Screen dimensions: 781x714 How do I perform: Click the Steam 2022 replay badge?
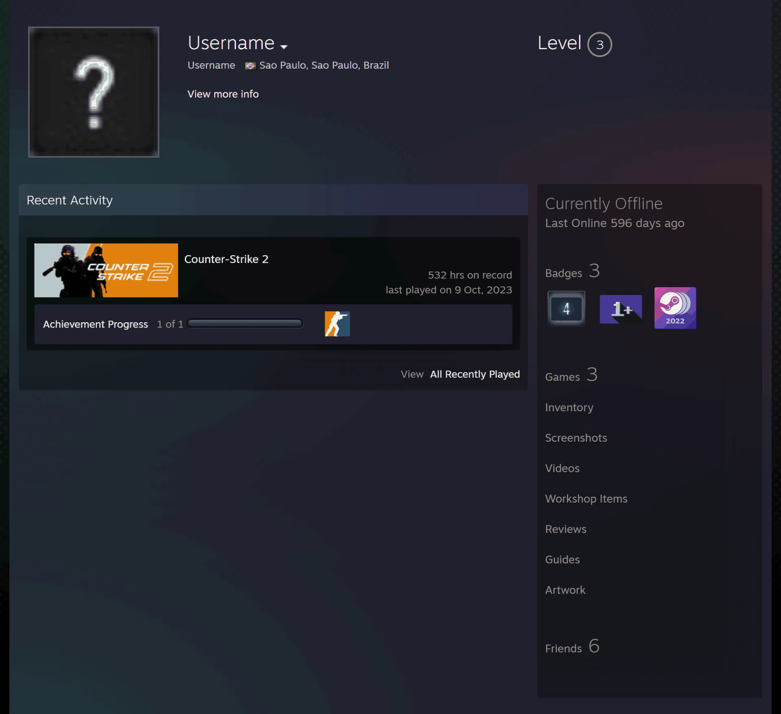tap(675, 308)
